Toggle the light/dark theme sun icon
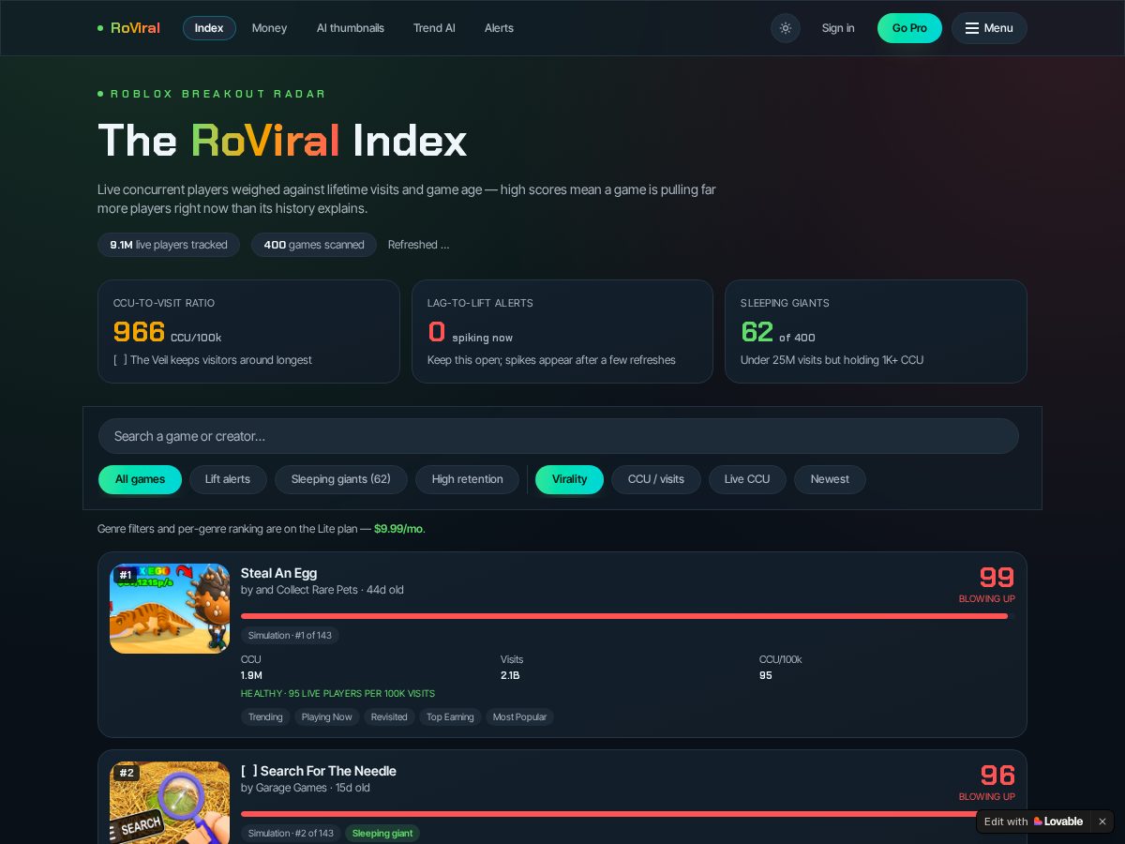This screenshot has height=844, width=1125. (786, 28)
